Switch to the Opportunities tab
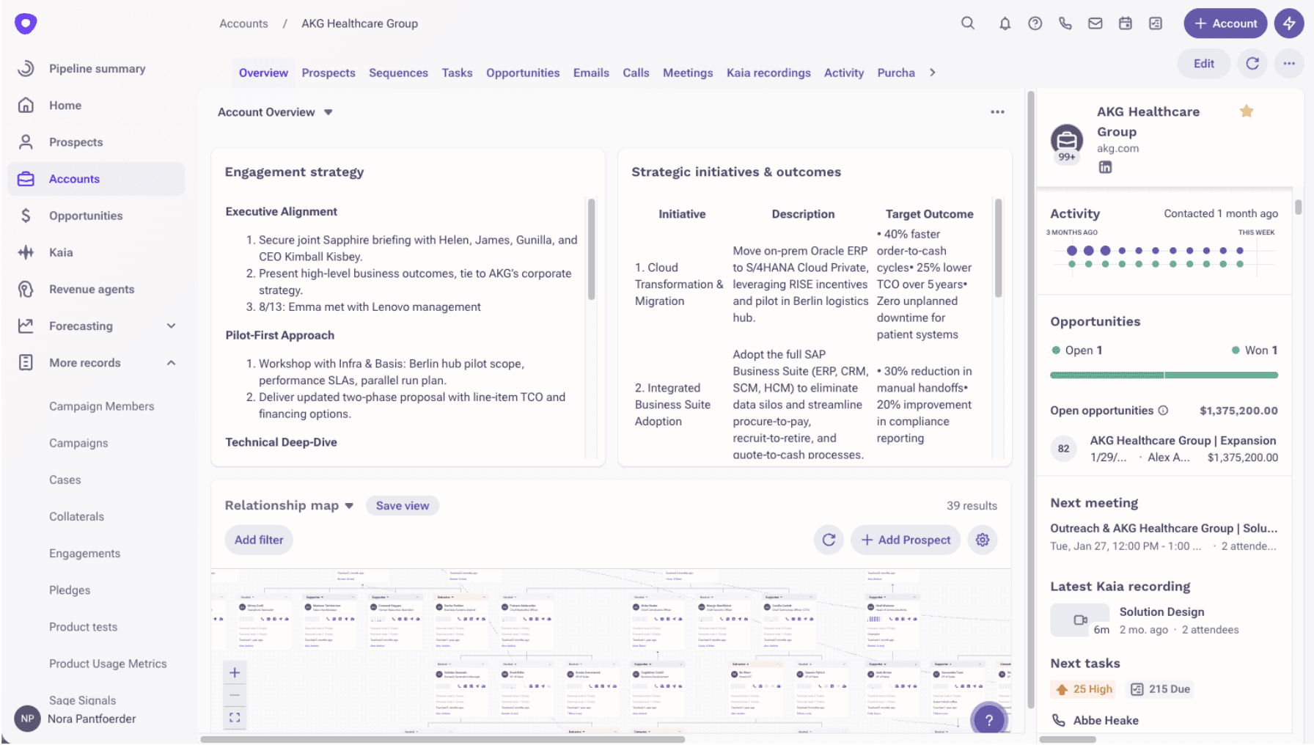The height and width of the screenshot is (745, 1314). click(x=522, y=73)
